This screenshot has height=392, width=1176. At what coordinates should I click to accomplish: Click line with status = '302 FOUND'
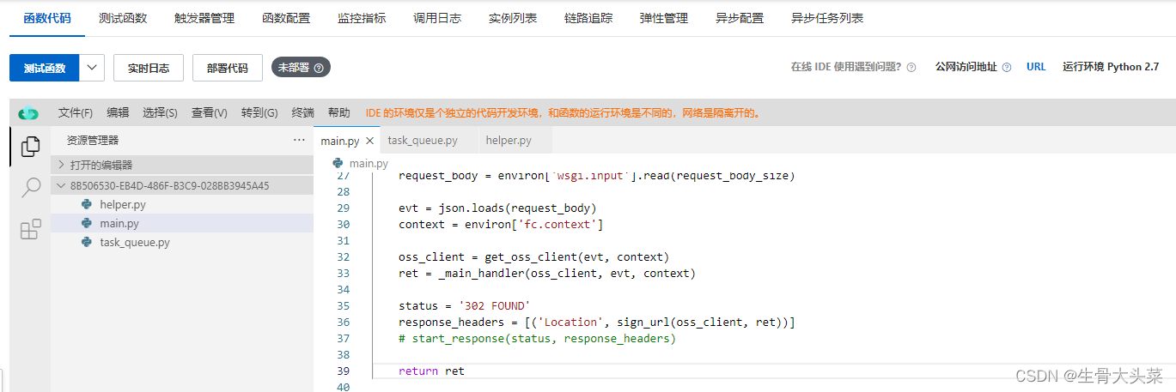465,306
